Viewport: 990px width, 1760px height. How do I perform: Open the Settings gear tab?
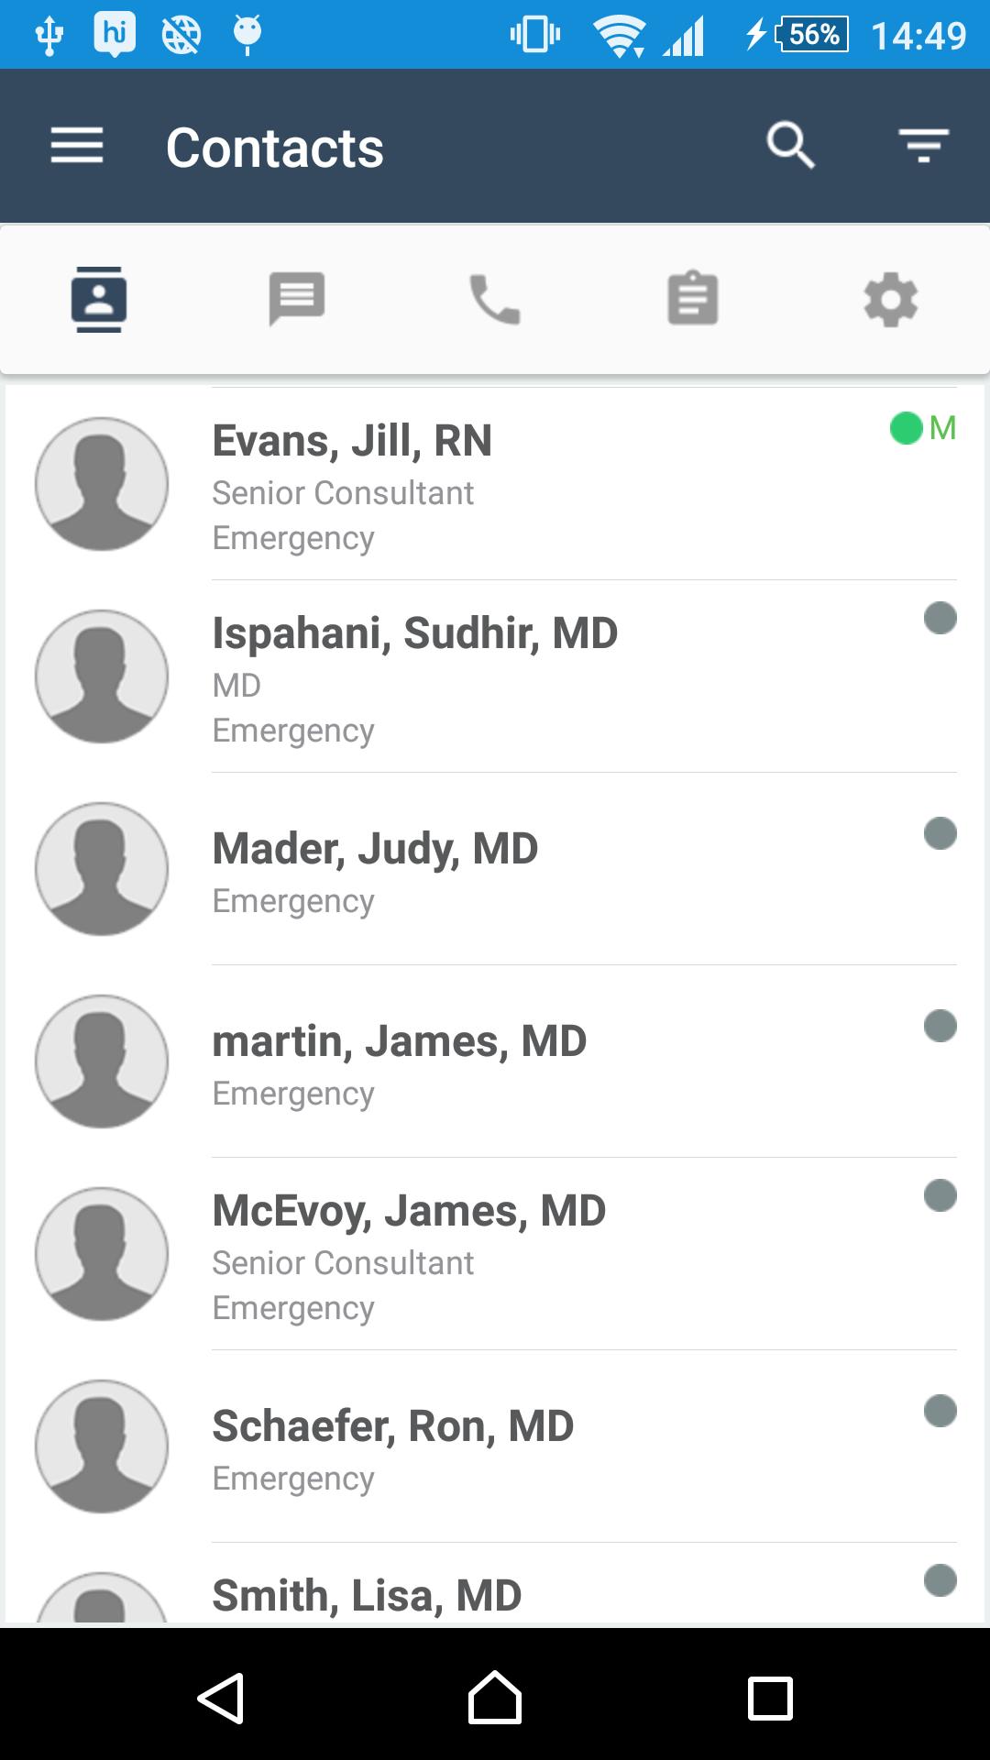[x=891, y=300]
